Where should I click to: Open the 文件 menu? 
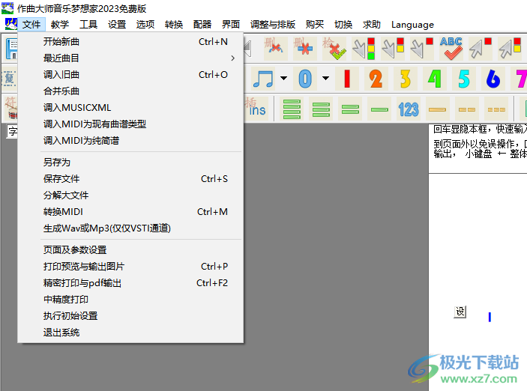click(31, 25)
